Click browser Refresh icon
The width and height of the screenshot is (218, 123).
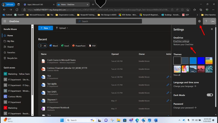[x=17, y=10]
